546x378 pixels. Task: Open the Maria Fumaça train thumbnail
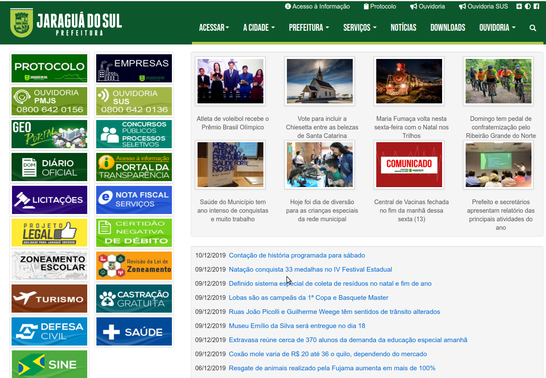click(409, 81)
